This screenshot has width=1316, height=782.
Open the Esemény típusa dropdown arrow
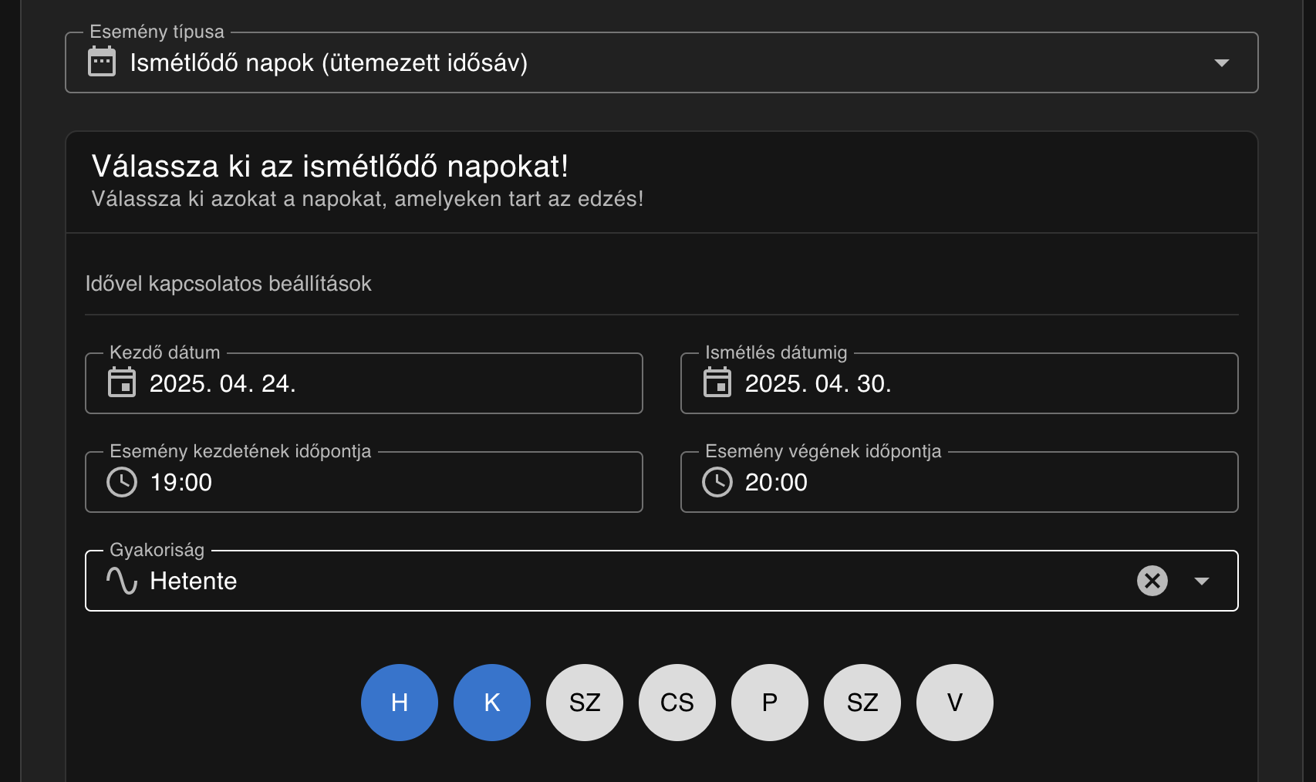(1221, 62)
